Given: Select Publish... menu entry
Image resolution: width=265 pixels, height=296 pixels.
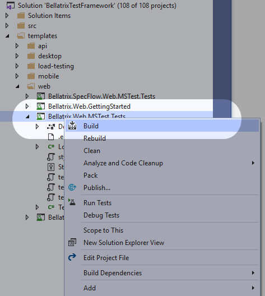Looking at the screenshot, I should (x=162, y=188).
